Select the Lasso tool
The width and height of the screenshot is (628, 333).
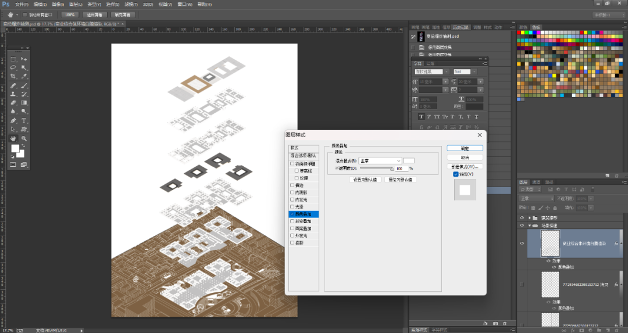point(13,67)
